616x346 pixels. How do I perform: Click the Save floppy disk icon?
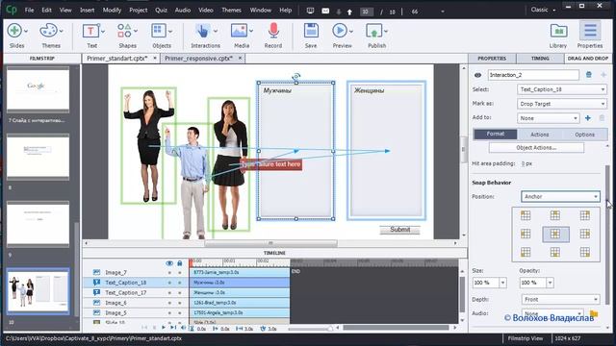311,31
